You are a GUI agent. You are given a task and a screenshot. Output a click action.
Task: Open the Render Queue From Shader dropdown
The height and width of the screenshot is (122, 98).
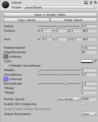tap(68, 99)
